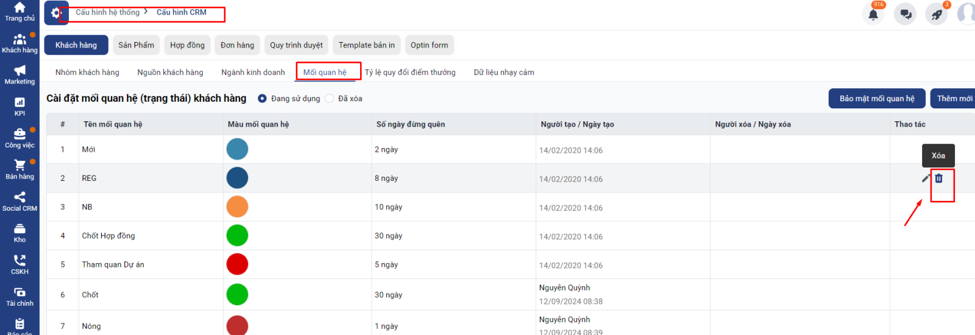Open the Nguồn khách hàng sub-tab

[170, 72]
